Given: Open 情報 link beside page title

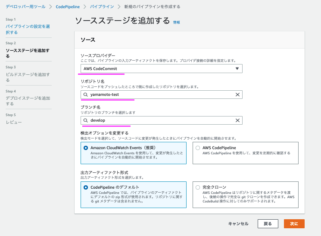Looking at the screenshot, I should pyautogui.click(x=177, y=22).
